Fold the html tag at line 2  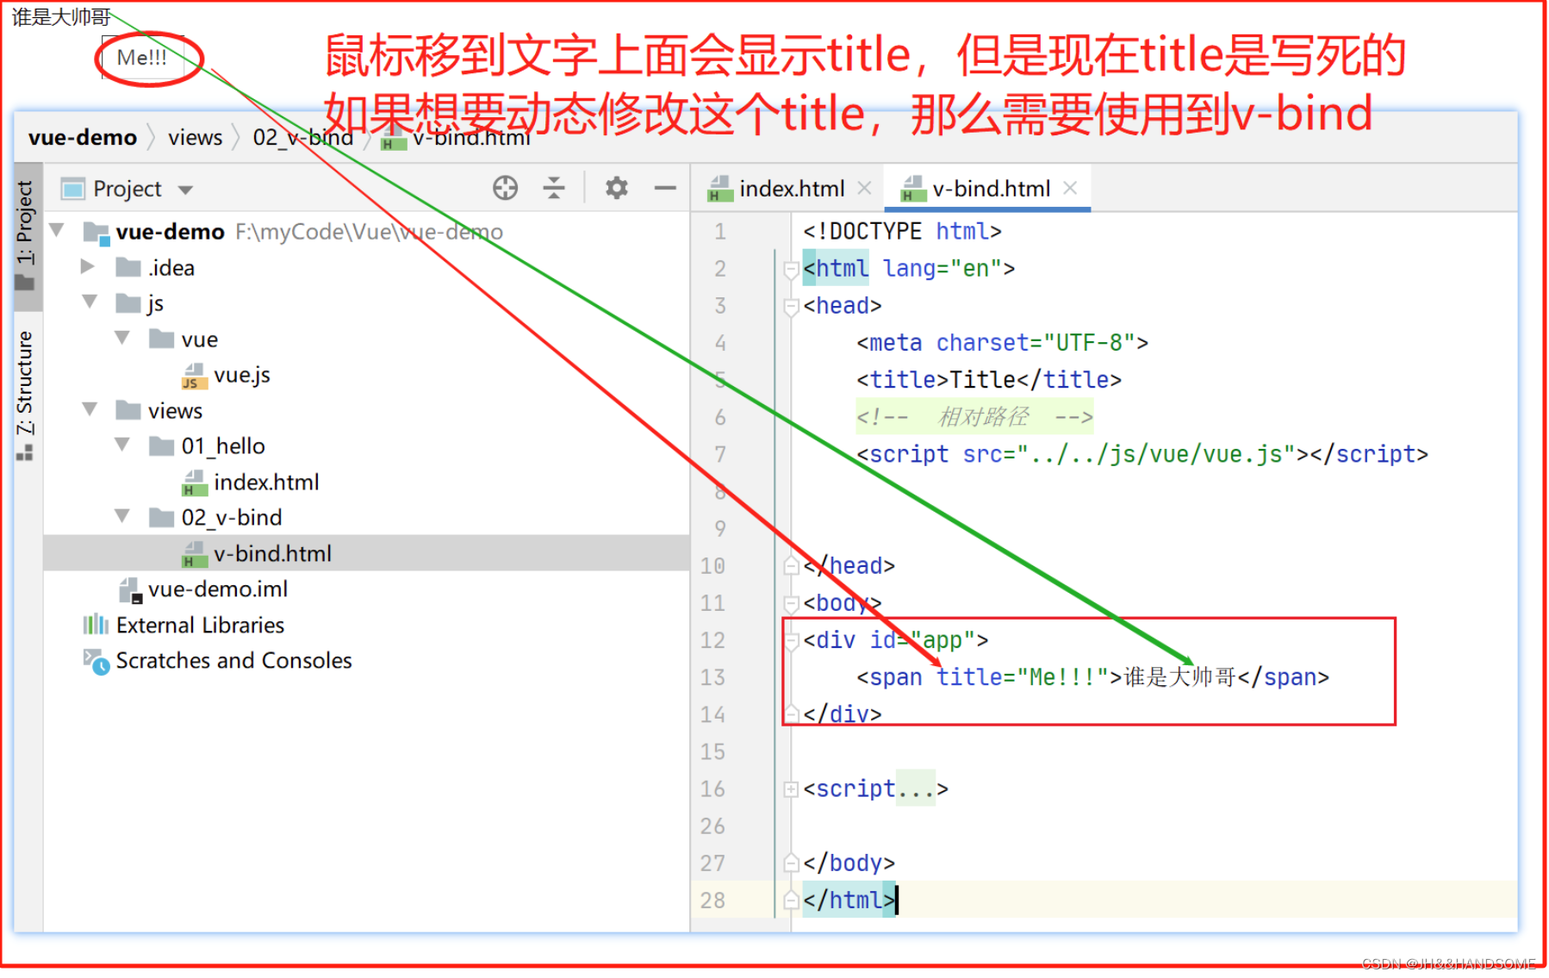789,270
